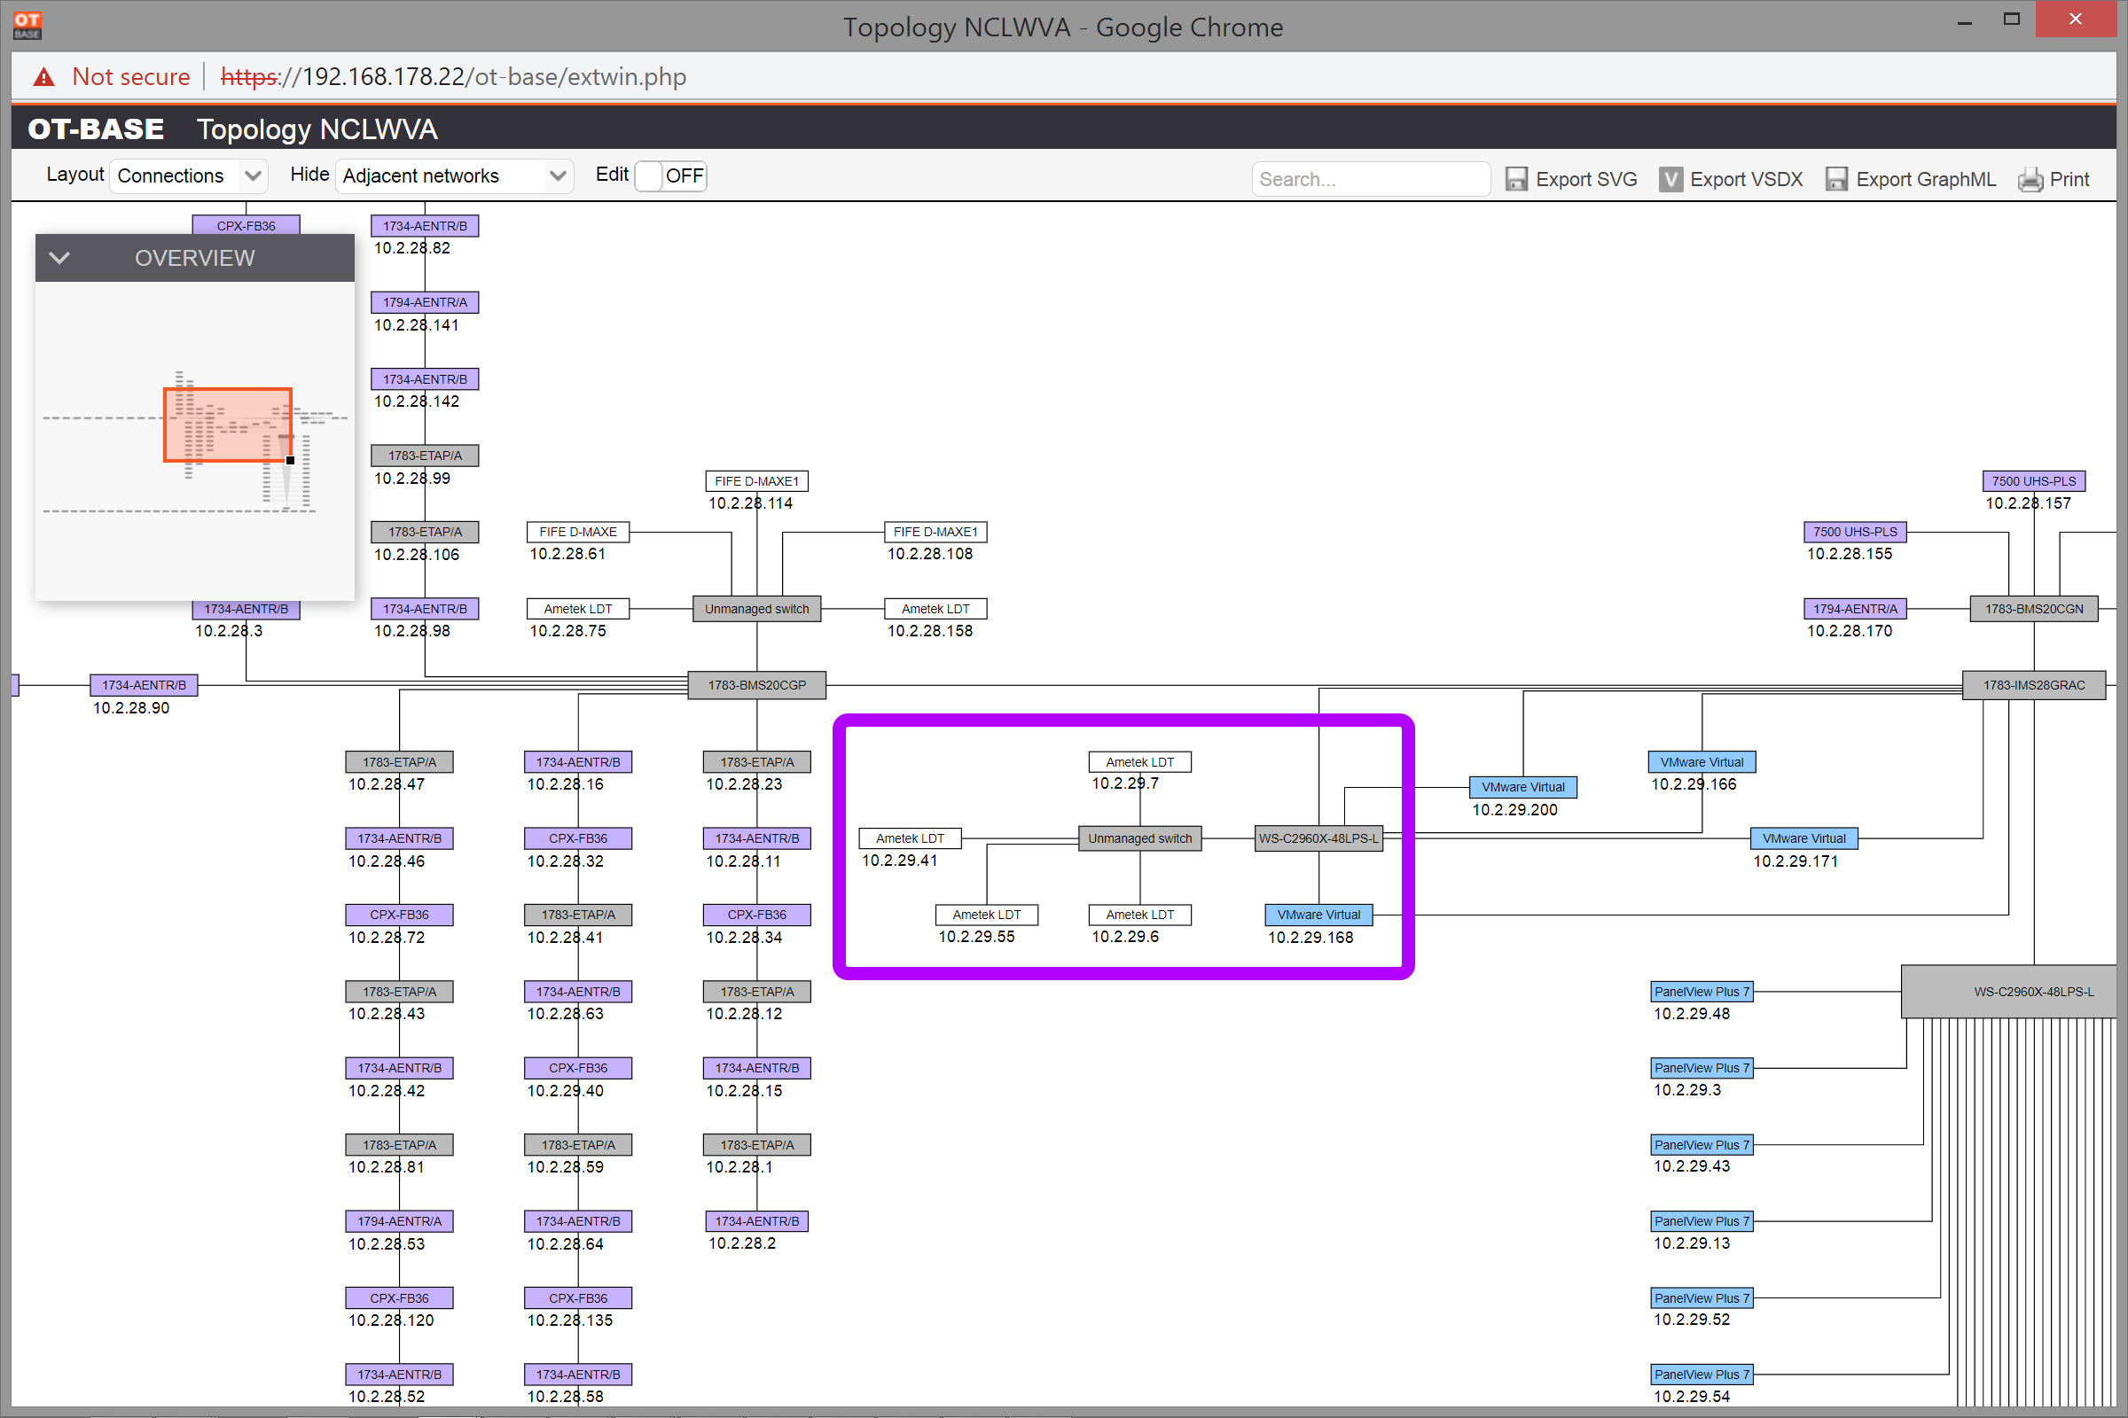The width and height of the screenshot is (2128, 1418).
Task: Click the Print label
Action: [2069, 179]
